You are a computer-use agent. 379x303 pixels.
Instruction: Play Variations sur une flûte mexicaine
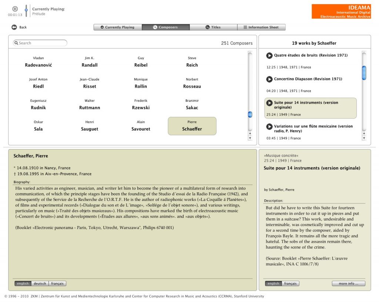tap(269, 127)
